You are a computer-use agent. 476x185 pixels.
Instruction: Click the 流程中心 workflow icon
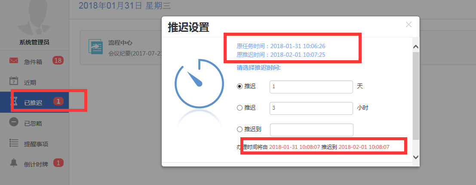pyautogui.click(x=95, y=46)
